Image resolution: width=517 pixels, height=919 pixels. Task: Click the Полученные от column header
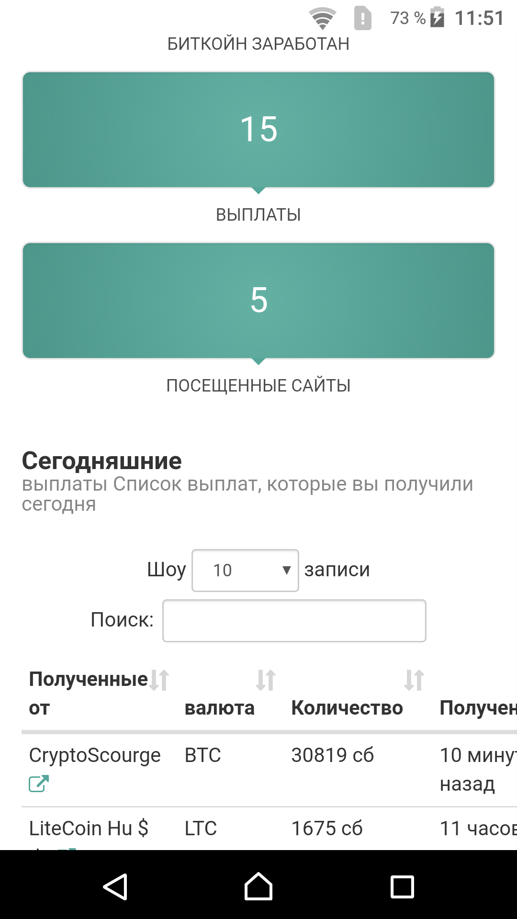pyautogui.click(x=89, y=694)
